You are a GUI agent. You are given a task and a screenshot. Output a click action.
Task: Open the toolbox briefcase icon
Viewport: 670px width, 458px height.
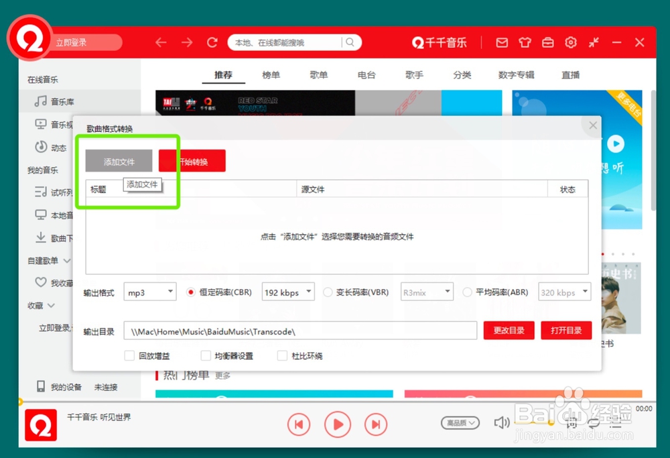coord(548,42)
